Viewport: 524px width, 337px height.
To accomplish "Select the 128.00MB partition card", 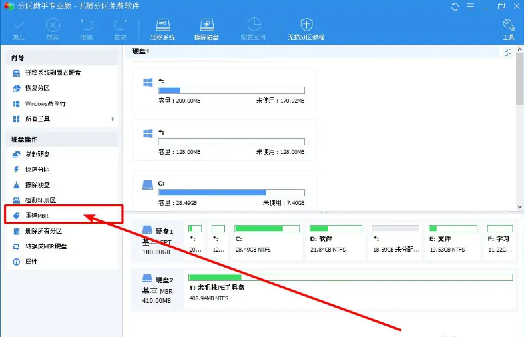I will (224, 140).
